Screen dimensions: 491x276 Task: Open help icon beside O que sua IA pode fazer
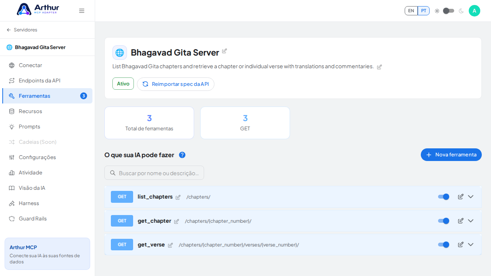pos(182,155)
